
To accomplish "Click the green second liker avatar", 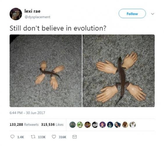I will pos(80,125).
